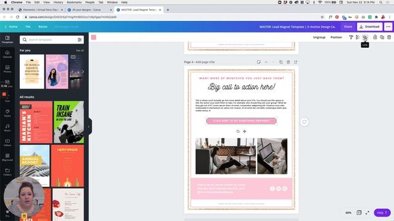Select the Train Insane template thumbnail
The image size is (394, 221).
click(68, 122)
